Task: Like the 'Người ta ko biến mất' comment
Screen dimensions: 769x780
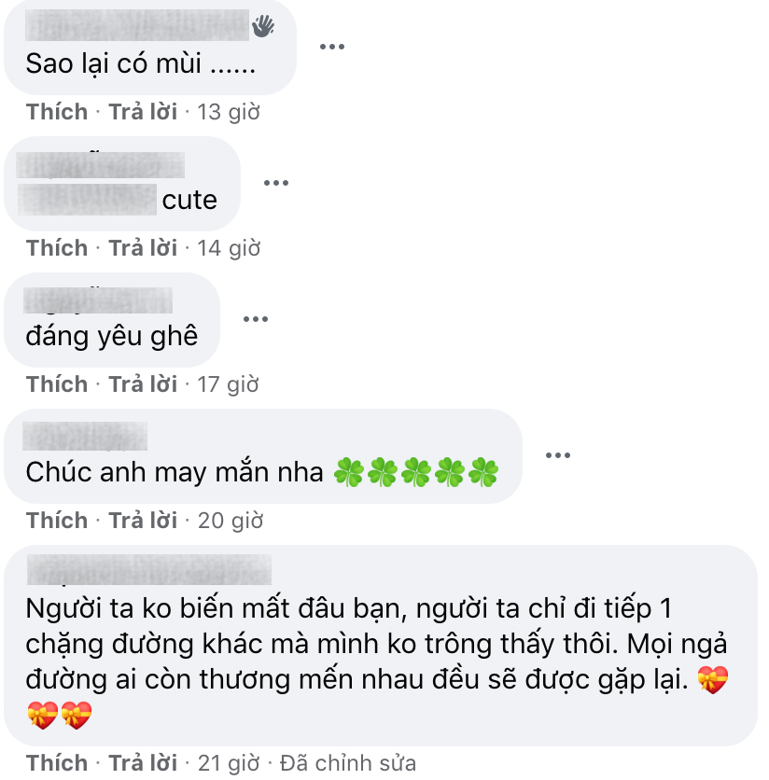Action: pyautogui.click(x=57, y=763)
